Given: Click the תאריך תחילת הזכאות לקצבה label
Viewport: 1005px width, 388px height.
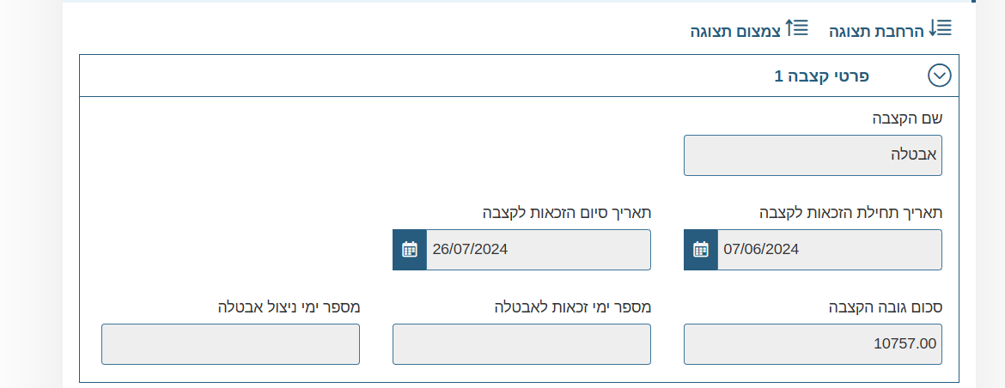Looking at the screenshot, I should [x=851, y=212].
